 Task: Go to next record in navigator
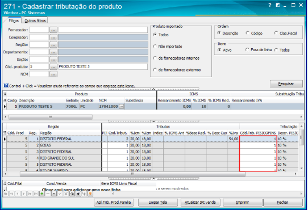pyautogui.click(x=24, y=194)
